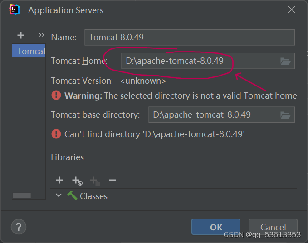Open help with the question mark button
308x243 pixels.
(19, 227)
